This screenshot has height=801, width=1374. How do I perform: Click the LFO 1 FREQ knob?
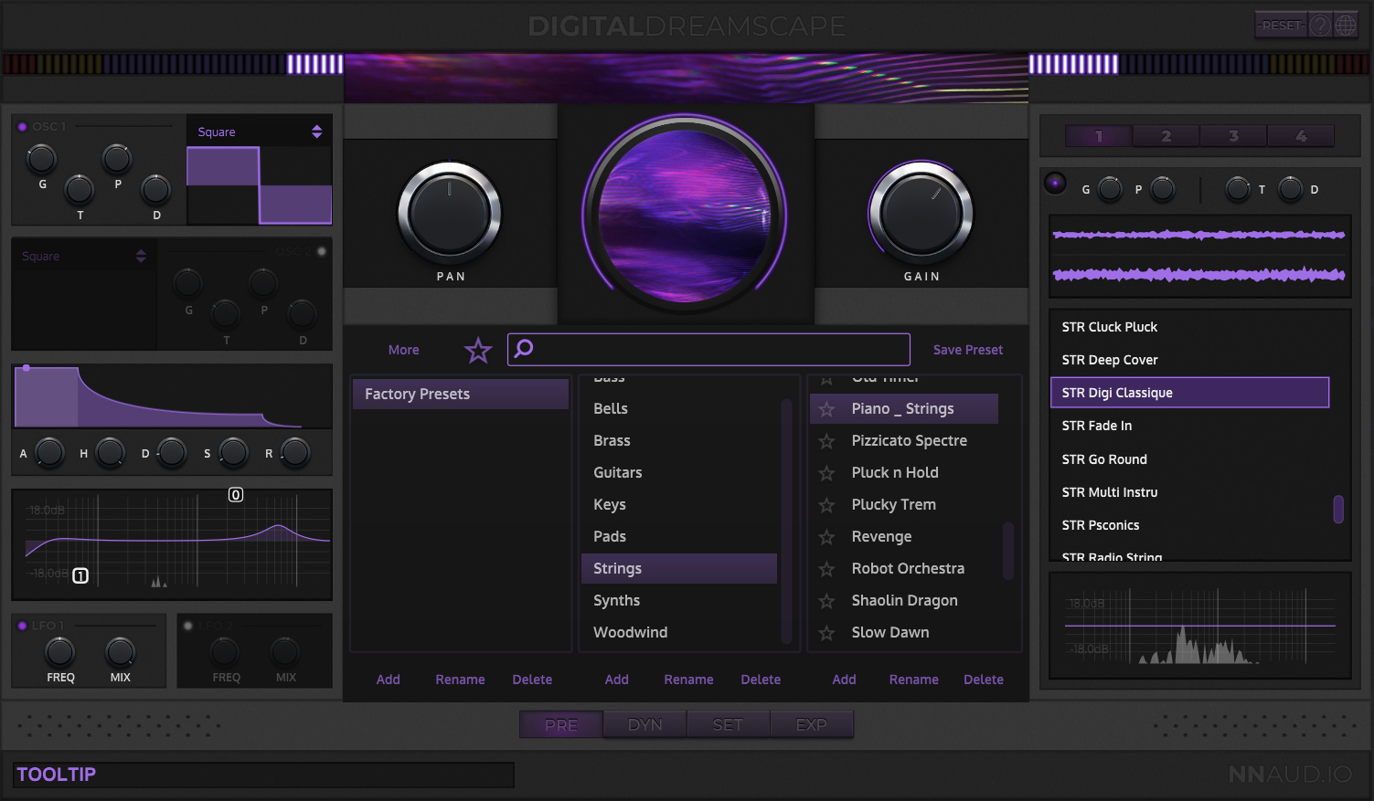pos(60,651)
